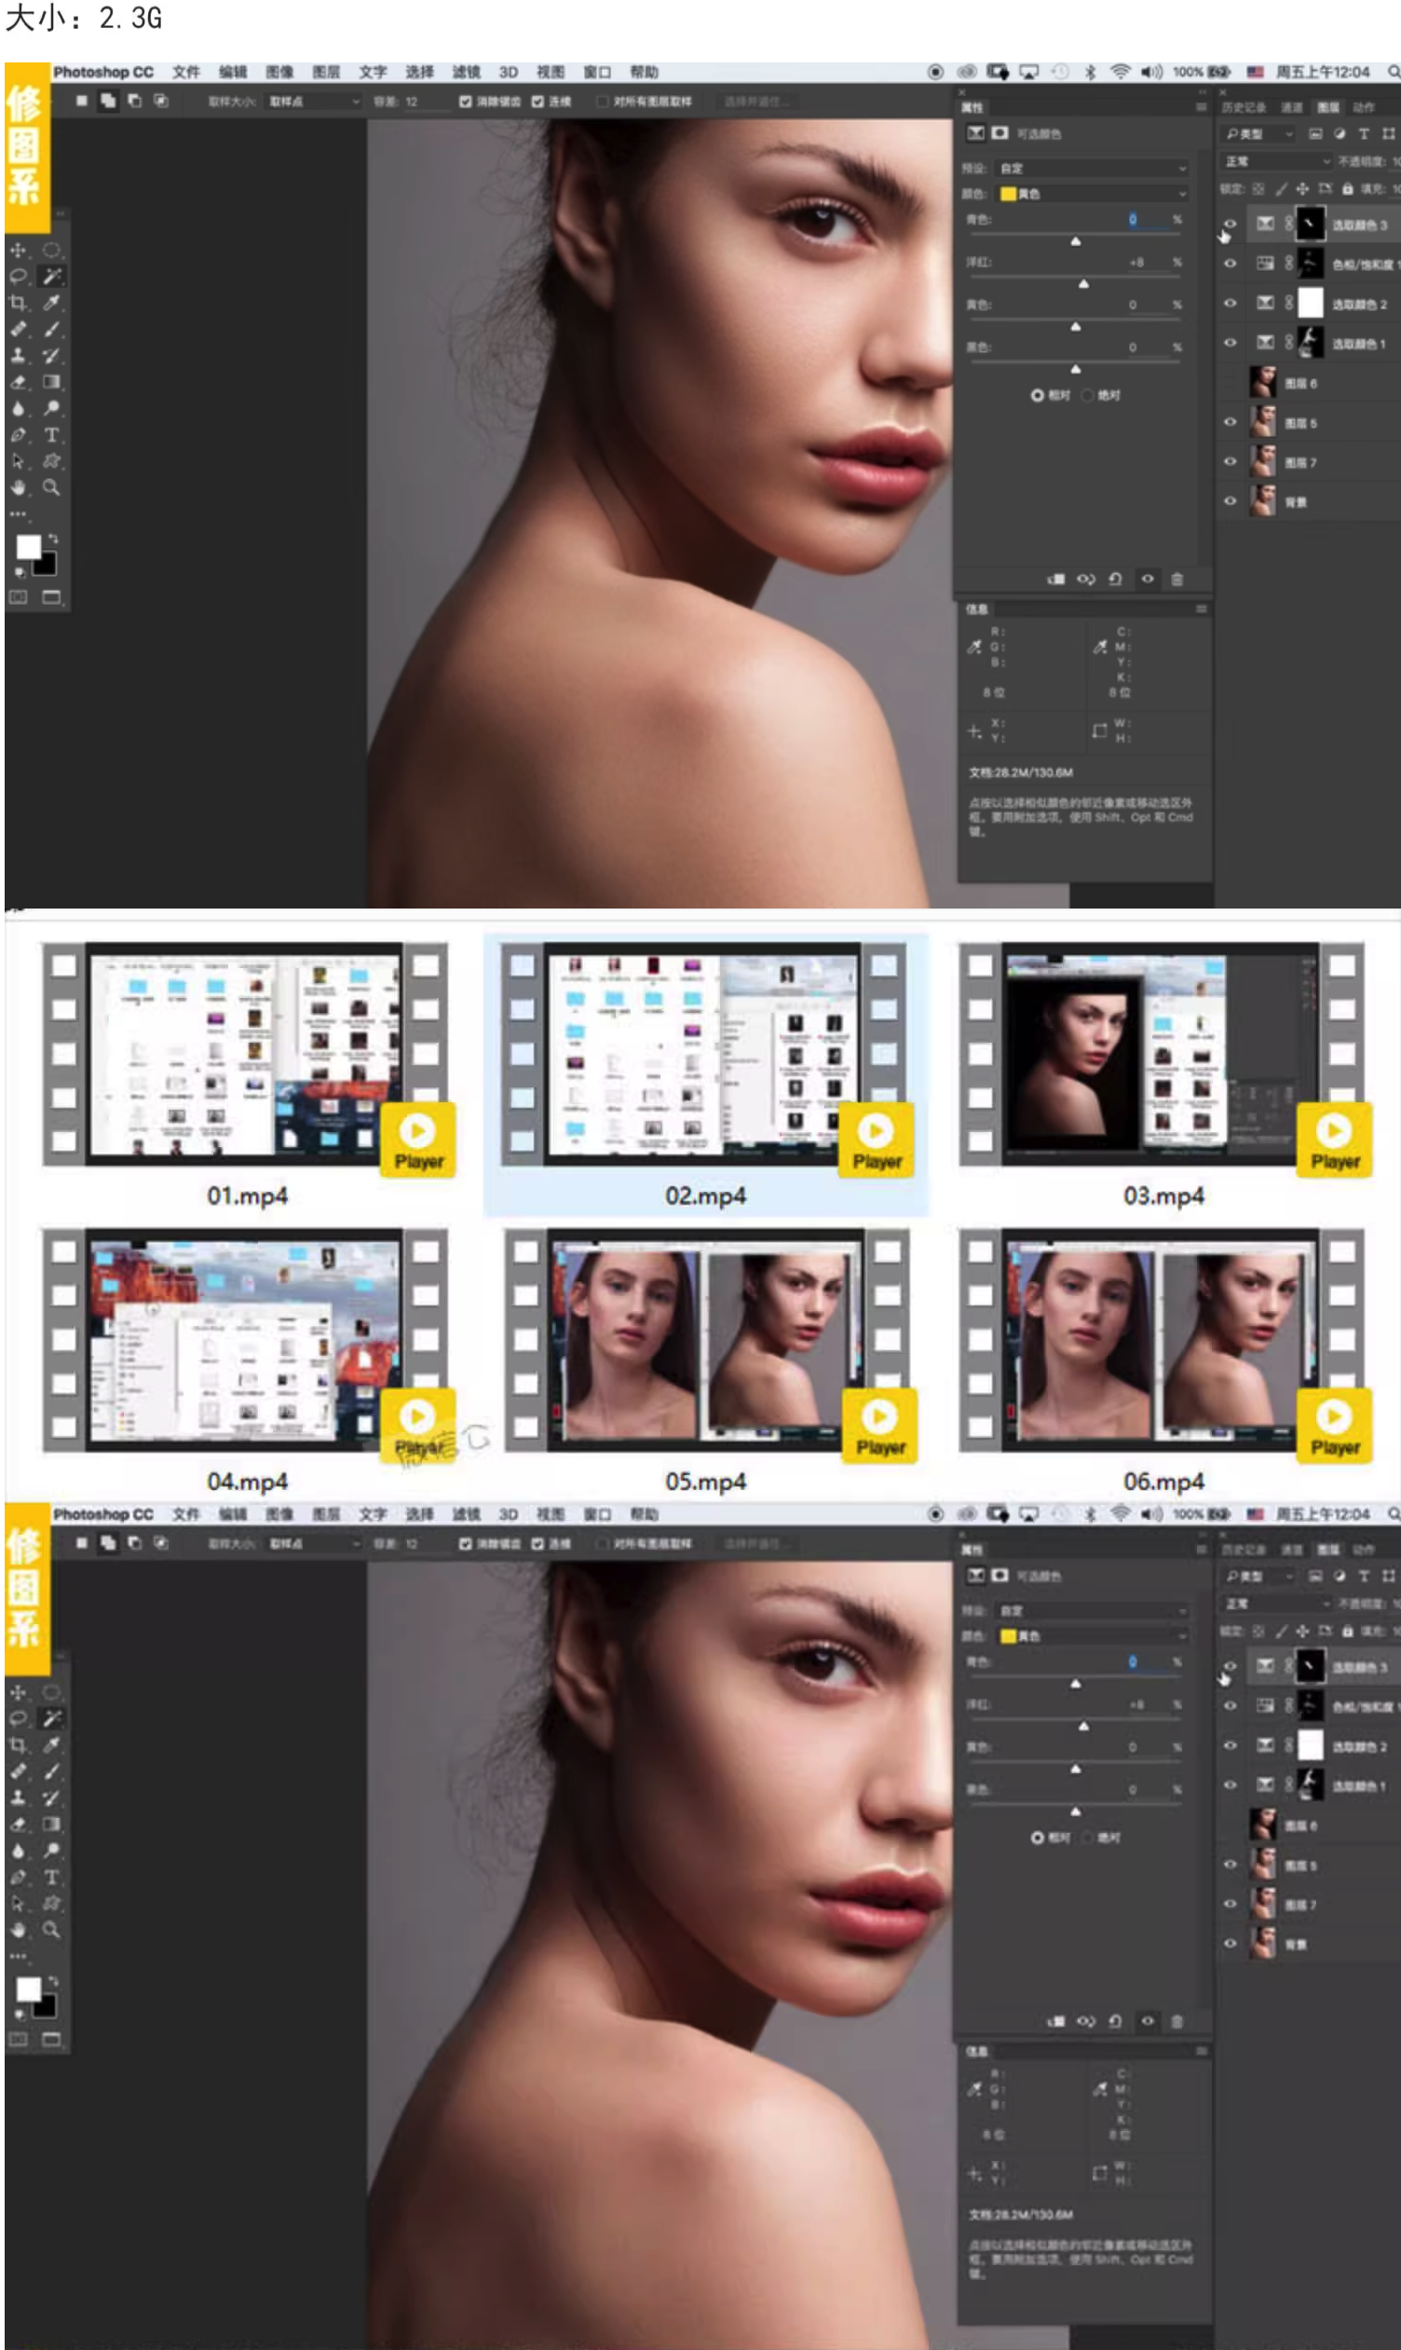Click the 05.mp4 file name label
1401x2350 pixels.
coord(705,1482)
